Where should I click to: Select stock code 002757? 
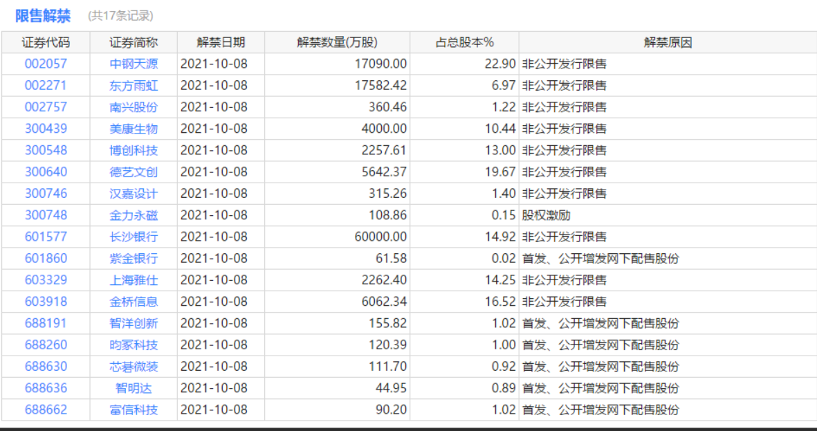[x=46, y=107]
